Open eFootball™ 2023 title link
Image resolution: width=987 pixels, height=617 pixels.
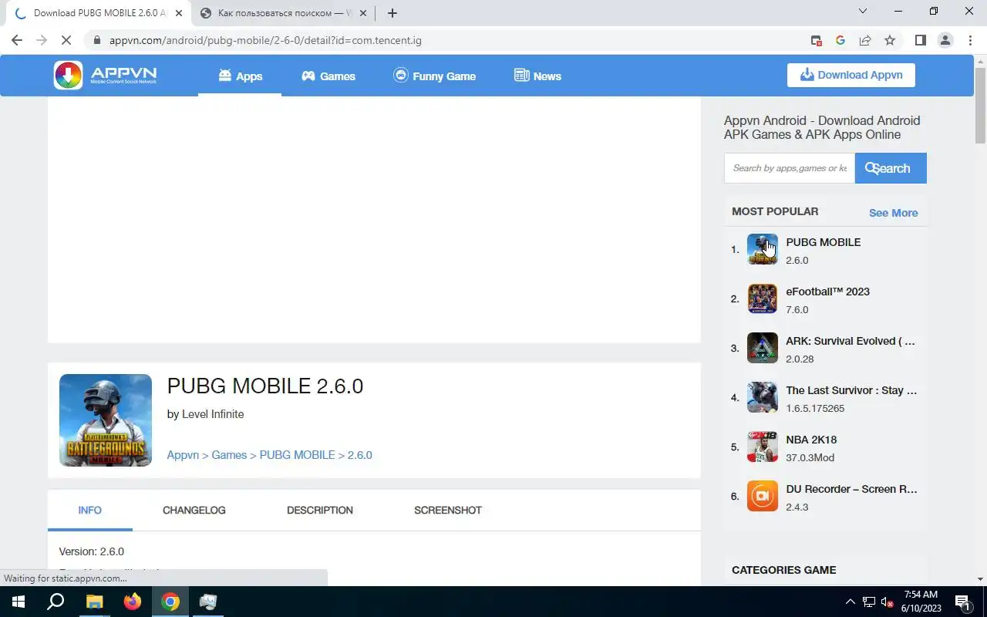[827, 292]
